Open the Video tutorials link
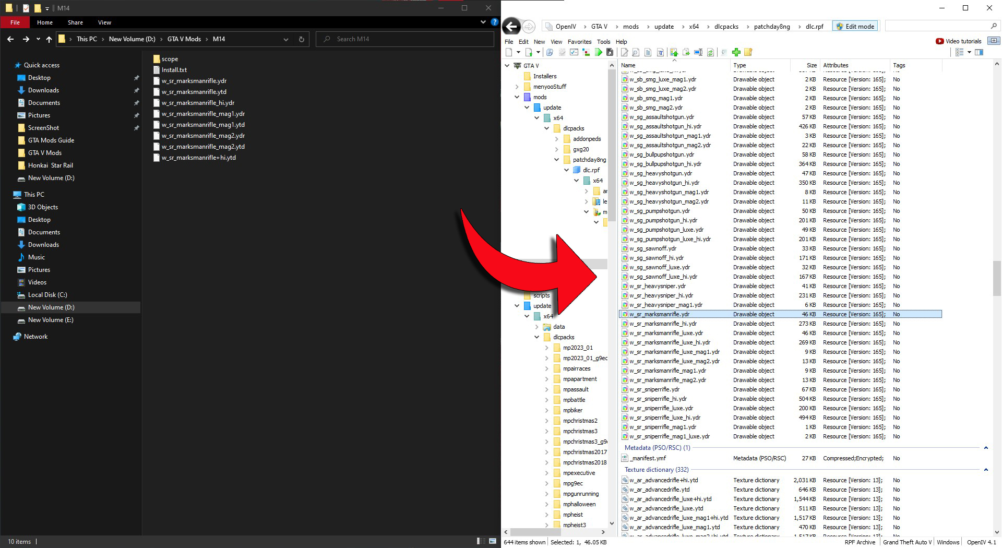Viewport: 1002px width, 548px height. point(958,41)
